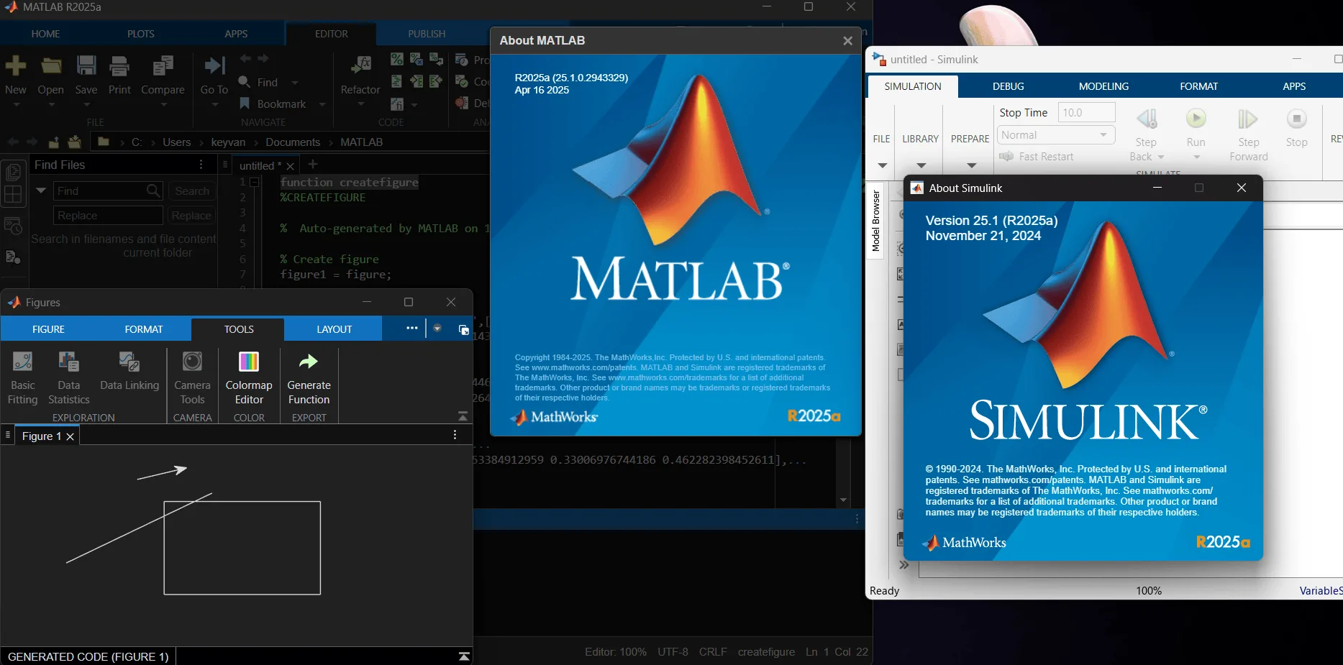Screen dimensions: 1343x665
Task: Click the comment percent icon in CODE
Action: click(x=396, y=59)
